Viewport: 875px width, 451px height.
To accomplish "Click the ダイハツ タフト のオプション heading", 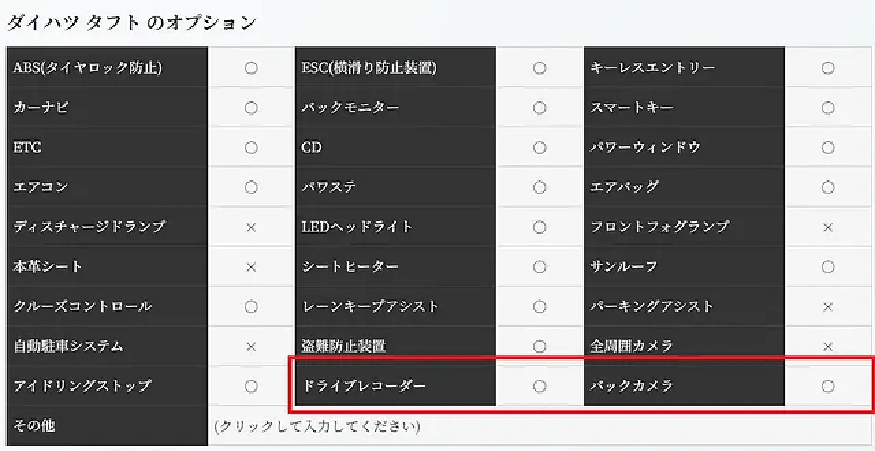I will click(x=132, y=23).
